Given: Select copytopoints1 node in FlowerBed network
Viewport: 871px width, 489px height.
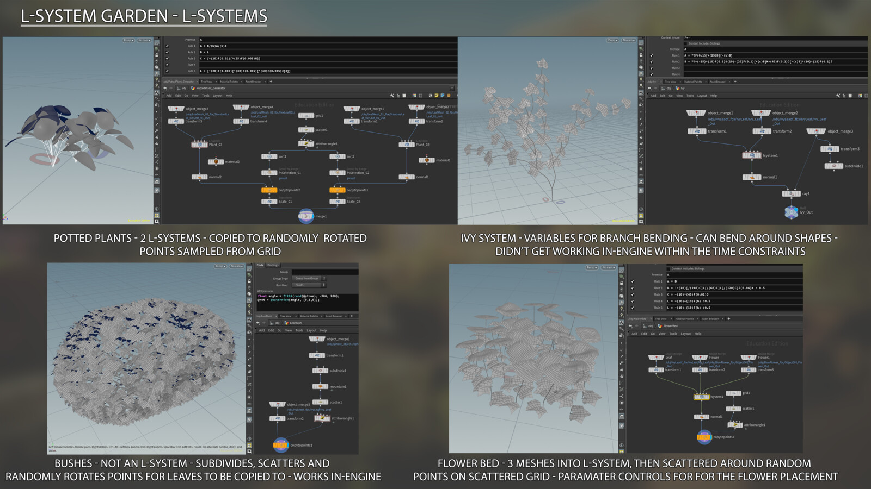Looking at the screenshot, I should tap(704, 436).
